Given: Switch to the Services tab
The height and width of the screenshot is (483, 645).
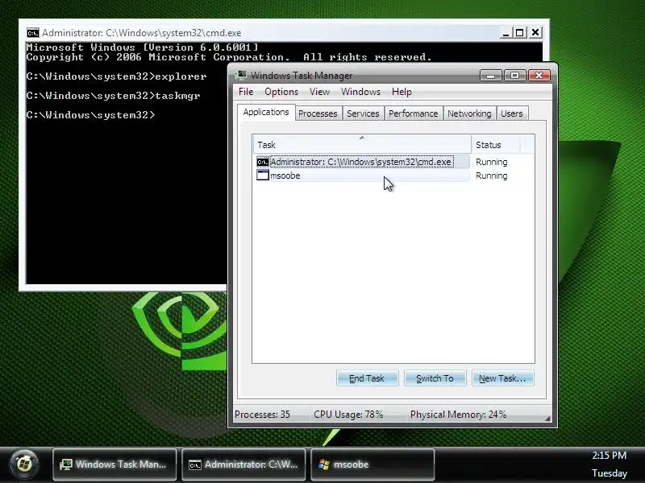Looking at the screenshot, I should coord(363,114).
